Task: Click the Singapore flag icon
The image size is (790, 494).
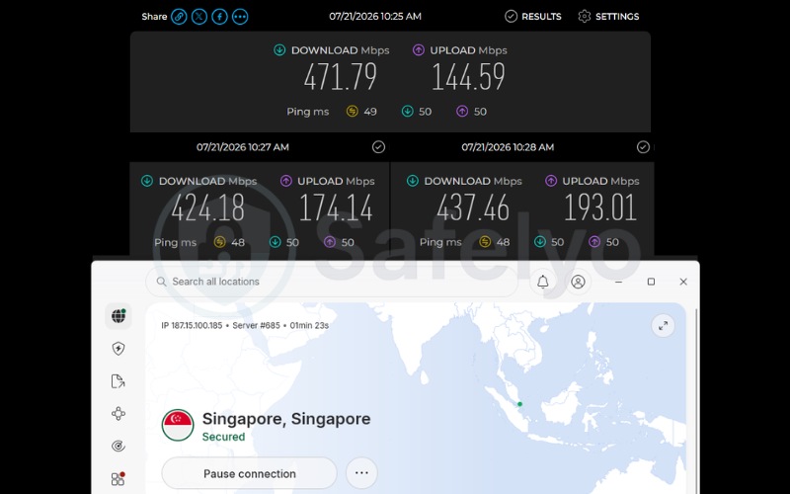Action: pyautogui.click(x=178, y=425)
